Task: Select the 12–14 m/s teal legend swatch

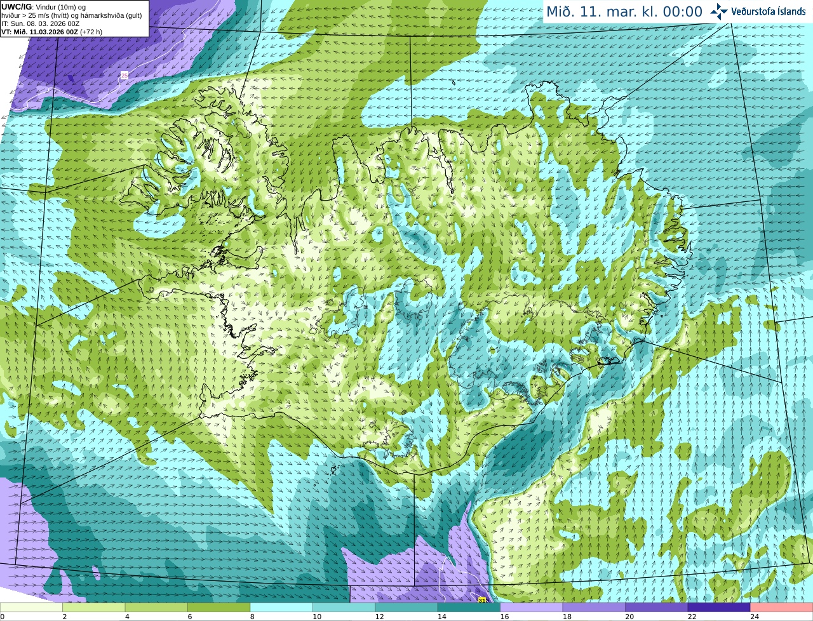Action: point(406,608)
